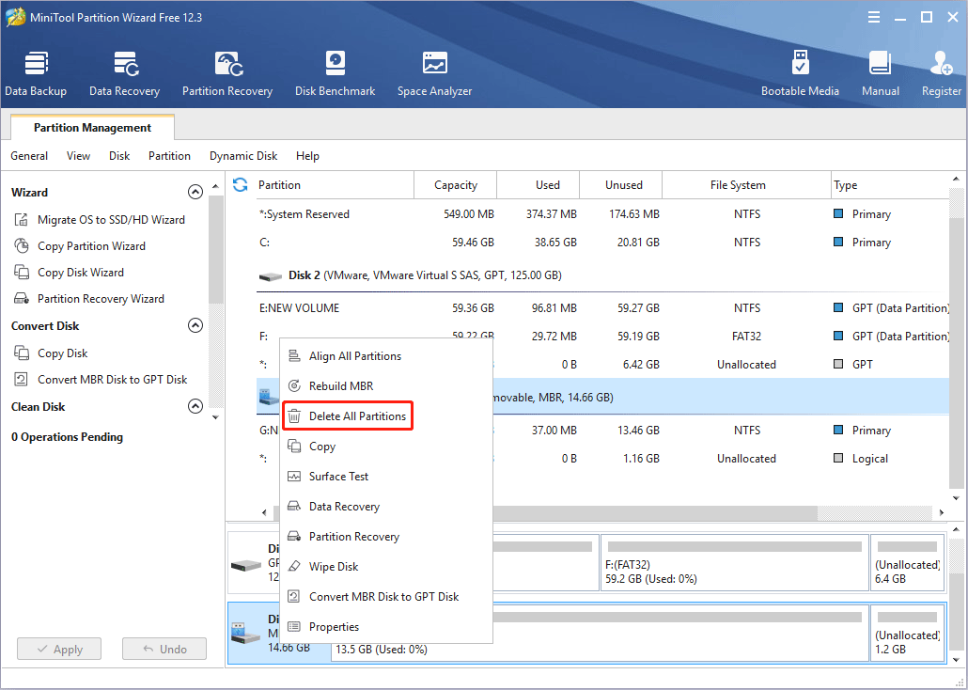Select the C: partition row
Screen dimensions: 968x690
[x=602, y=243]
